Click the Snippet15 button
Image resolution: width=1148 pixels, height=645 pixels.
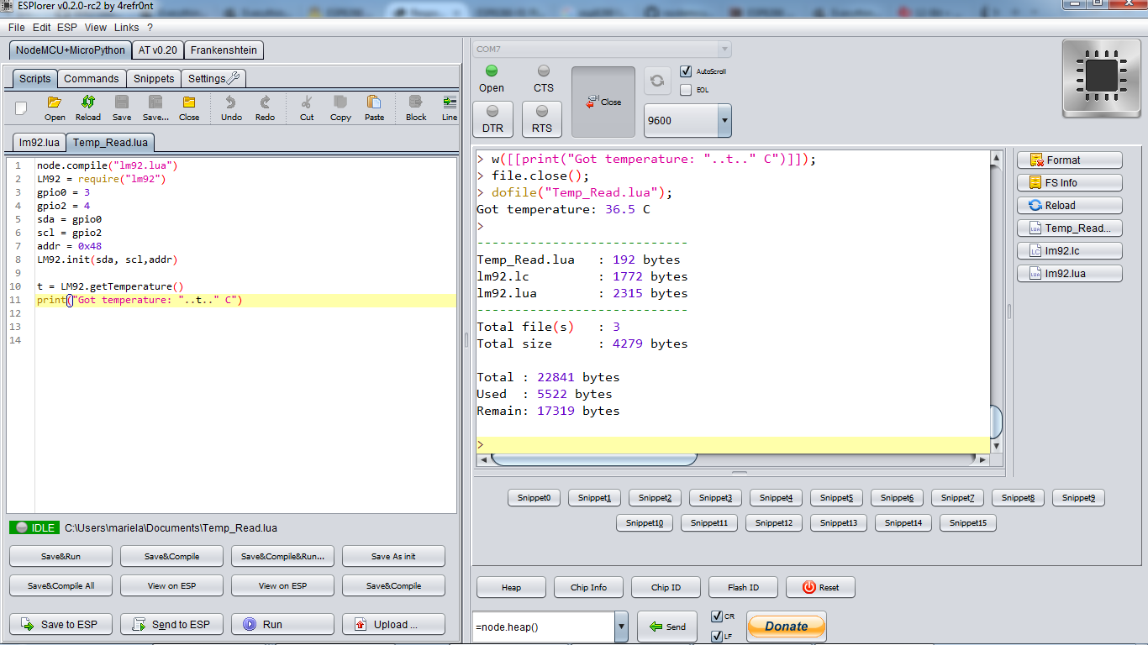(x=967, y=523)
